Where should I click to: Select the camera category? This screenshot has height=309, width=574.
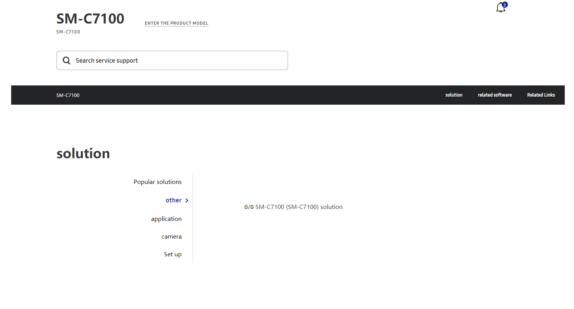tap(171, 236)
